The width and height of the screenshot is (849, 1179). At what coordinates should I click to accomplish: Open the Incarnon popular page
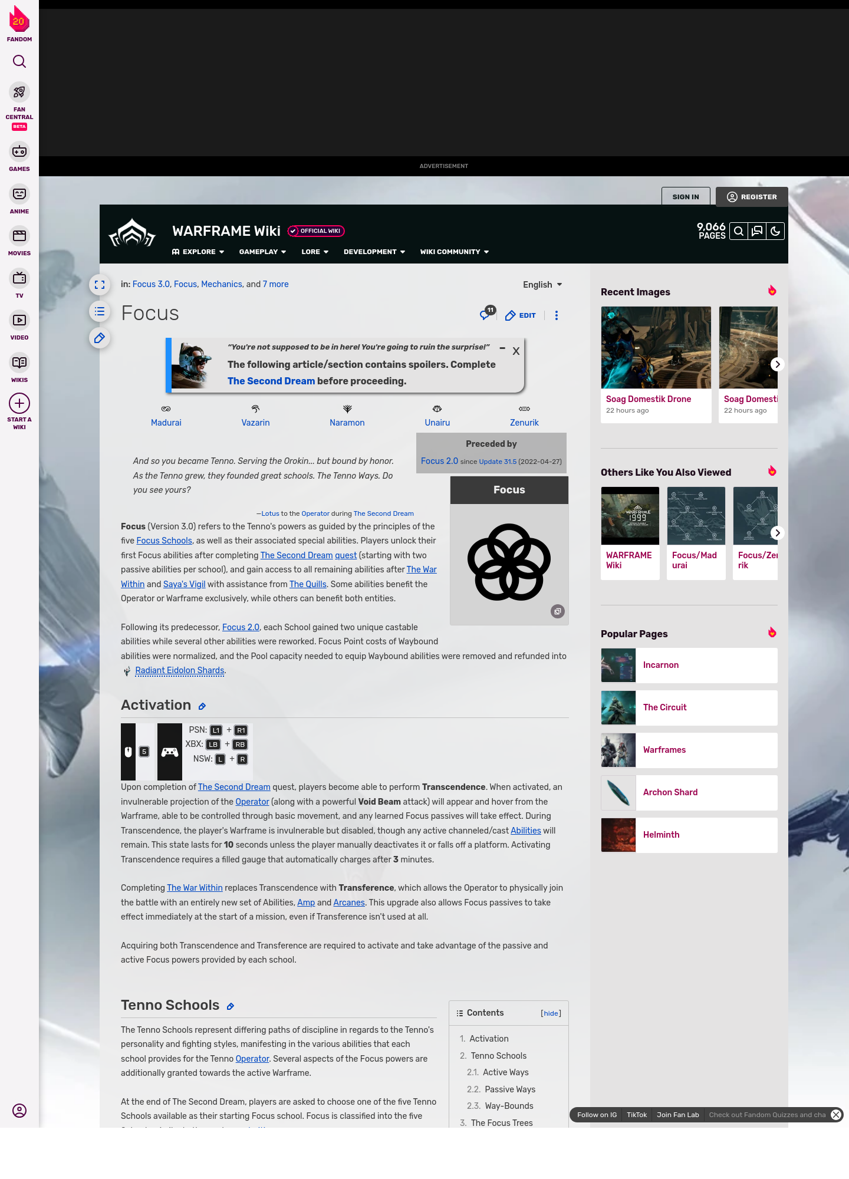coord(689,665)
